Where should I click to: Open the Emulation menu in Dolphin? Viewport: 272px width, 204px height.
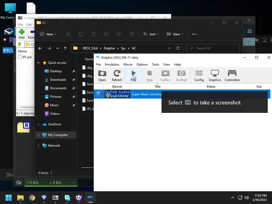click(112, 65)
